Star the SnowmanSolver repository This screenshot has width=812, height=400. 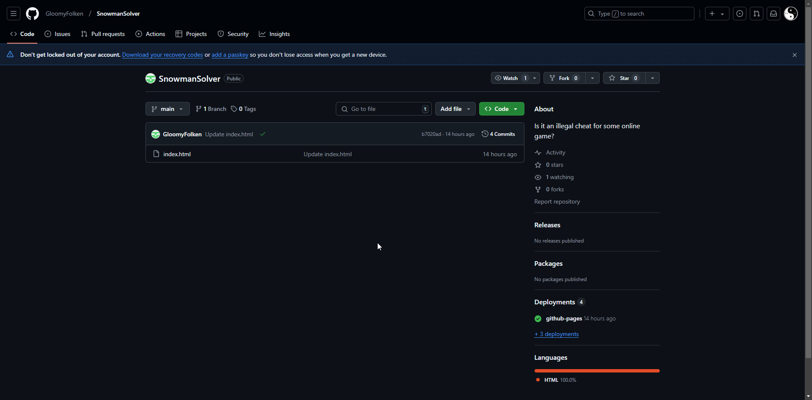624,78
